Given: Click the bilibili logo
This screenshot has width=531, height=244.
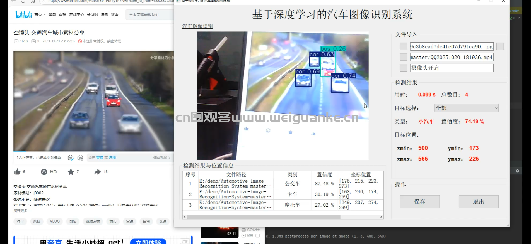Looking at the screenshot, I should [x=23, y=14].
